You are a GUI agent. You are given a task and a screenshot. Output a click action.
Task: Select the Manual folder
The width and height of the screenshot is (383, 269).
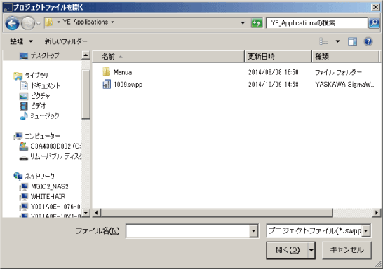point(123,72)
